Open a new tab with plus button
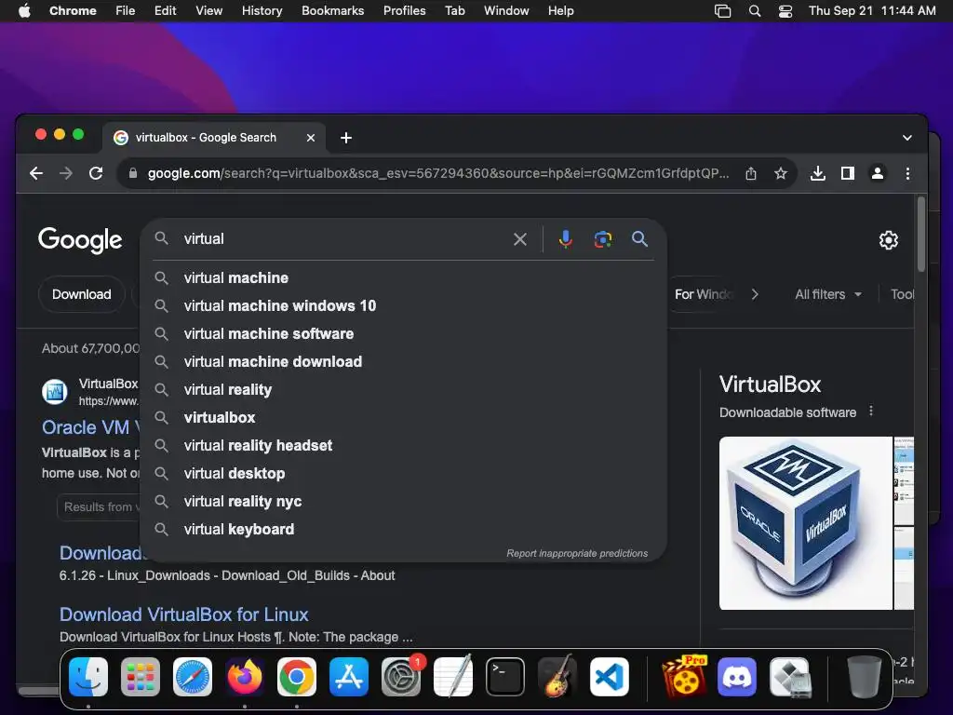953x715 pixels. (x=346, y=138)
